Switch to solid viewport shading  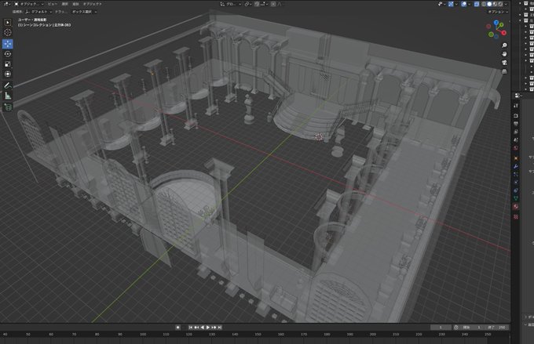coord(489,4)
